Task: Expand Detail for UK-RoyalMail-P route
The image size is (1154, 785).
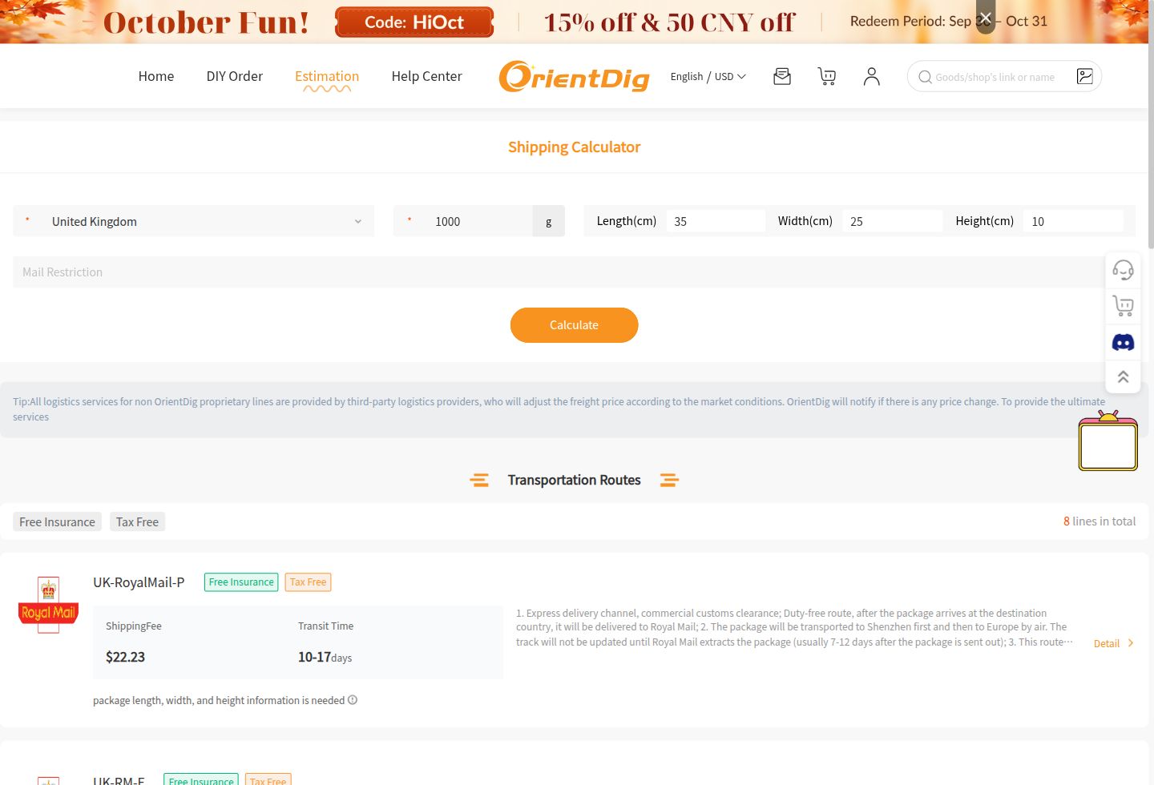Action: pos(1114,643)
